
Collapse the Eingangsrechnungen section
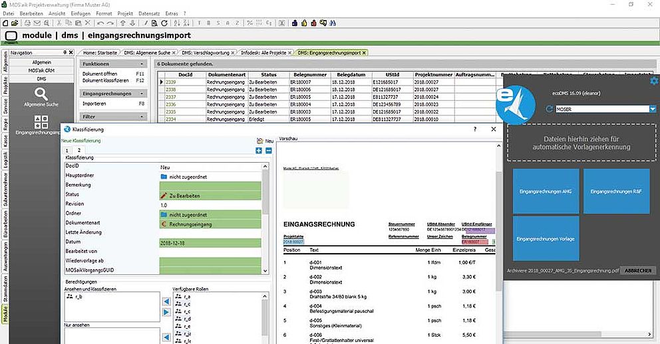[x=142, y=94]
